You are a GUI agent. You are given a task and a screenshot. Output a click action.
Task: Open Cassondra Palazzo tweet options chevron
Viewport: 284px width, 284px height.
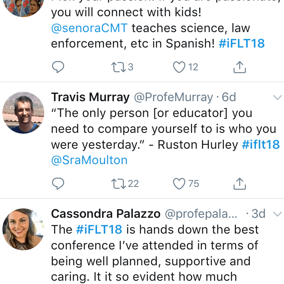[277, 214]
